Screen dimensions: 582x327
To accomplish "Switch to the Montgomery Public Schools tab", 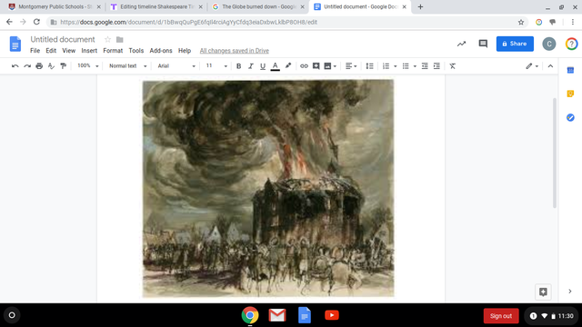I will point(54,6).
